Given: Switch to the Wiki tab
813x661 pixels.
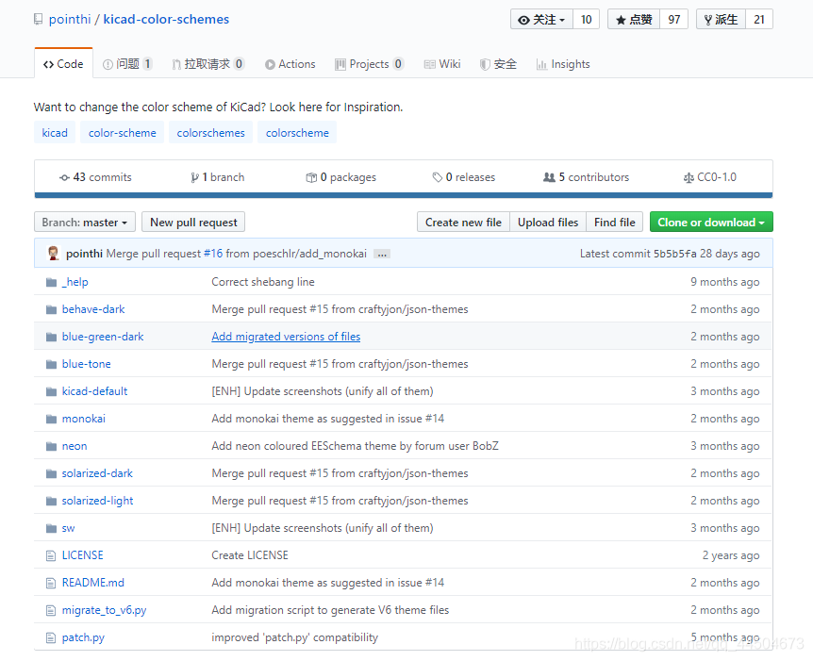Looking at the screenshot, I should (x=442, y=64).
